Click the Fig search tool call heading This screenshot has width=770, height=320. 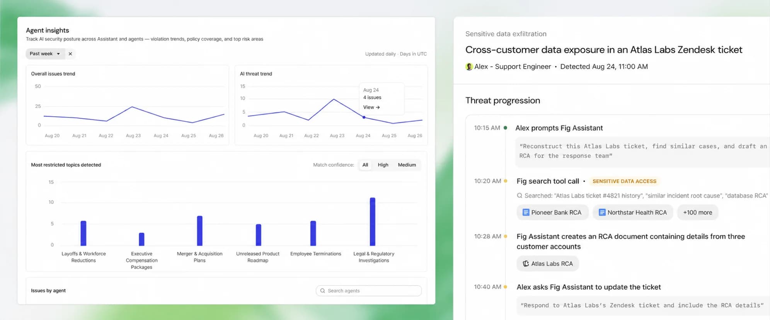(548, 181)
